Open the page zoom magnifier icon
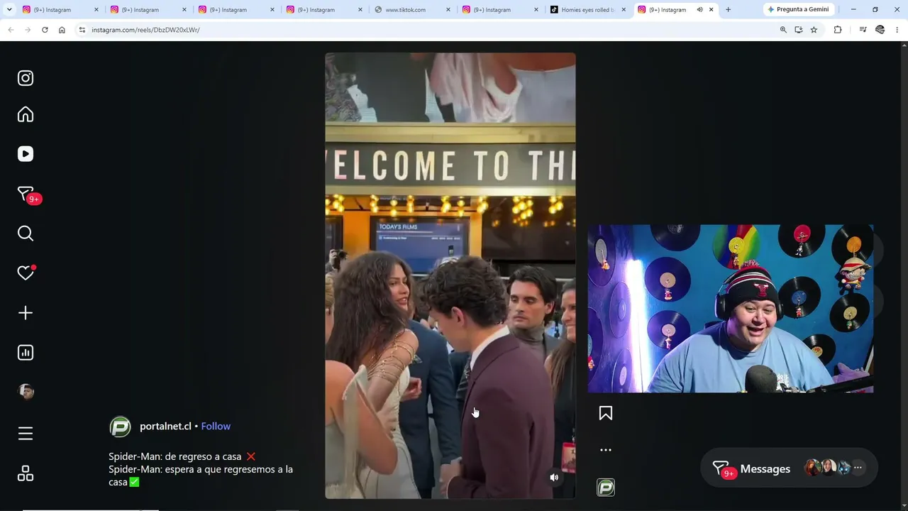Image resolution: width=908 pixels, height=511 pixels. 783,30
